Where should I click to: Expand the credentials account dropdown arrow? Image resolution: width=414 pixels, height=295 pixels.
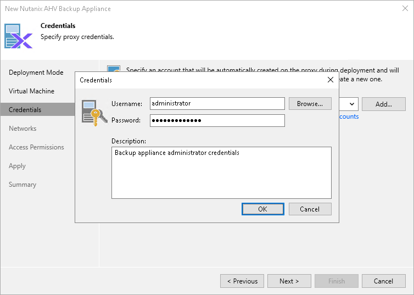[353, 104]
